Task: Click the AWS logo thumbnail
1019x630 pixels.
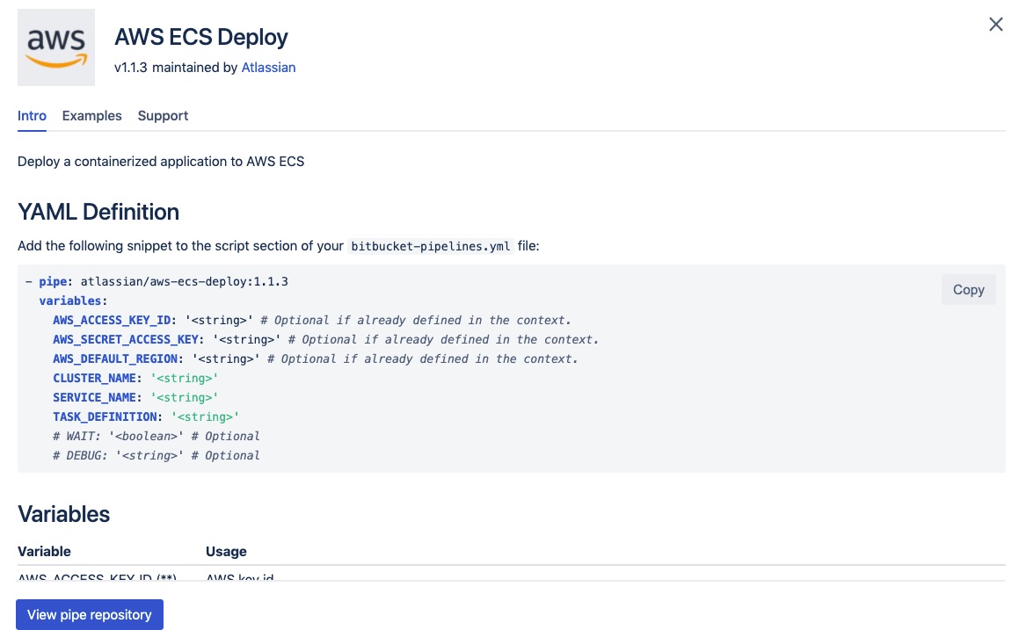Action: (56, 47)
